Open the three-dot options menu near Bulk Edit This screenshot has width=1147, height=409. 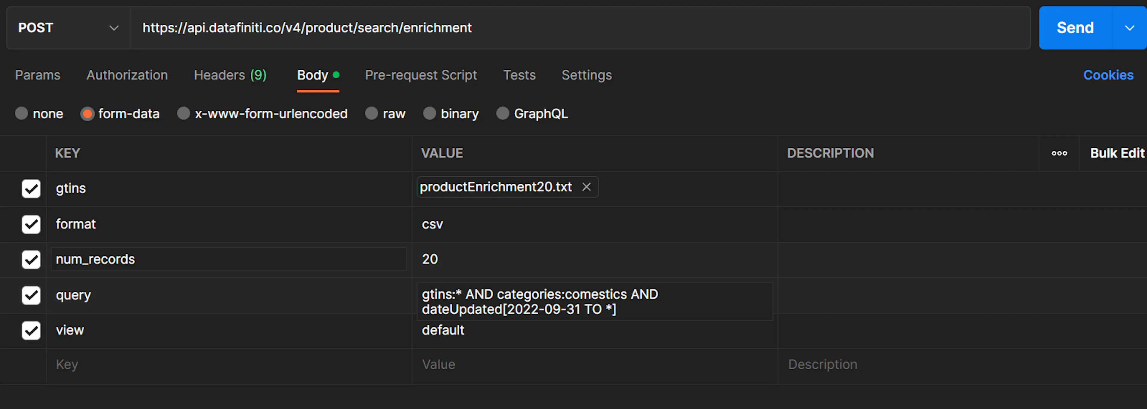pos(1059,153)
